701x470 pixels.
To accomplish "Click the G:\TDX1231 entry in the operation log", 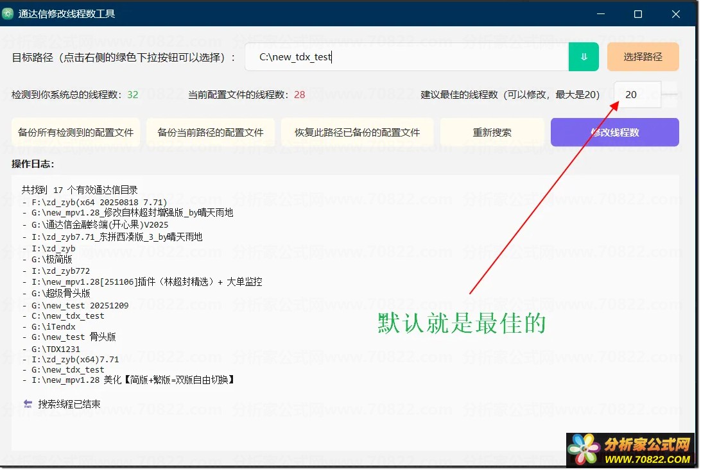I will click(x=57, y=349).
